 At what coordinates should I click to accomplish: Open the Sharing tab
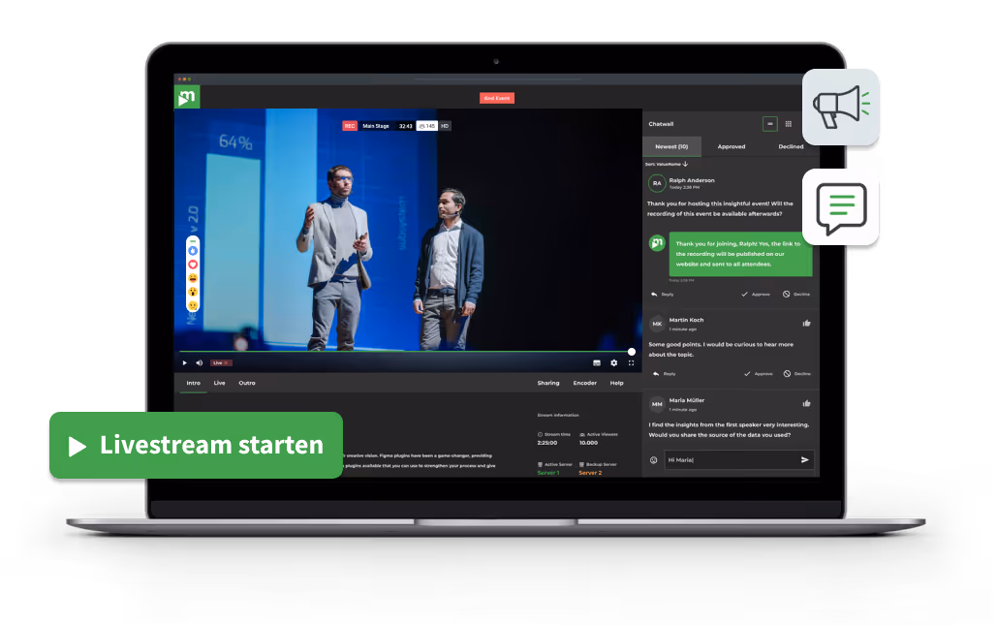[x=548, y=383]
